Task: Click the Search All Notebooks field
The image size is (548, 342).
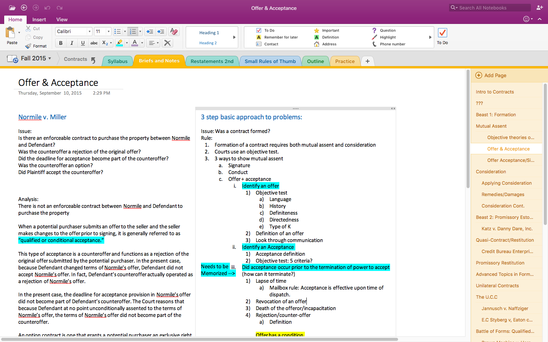Action: [x=491, y=8]
